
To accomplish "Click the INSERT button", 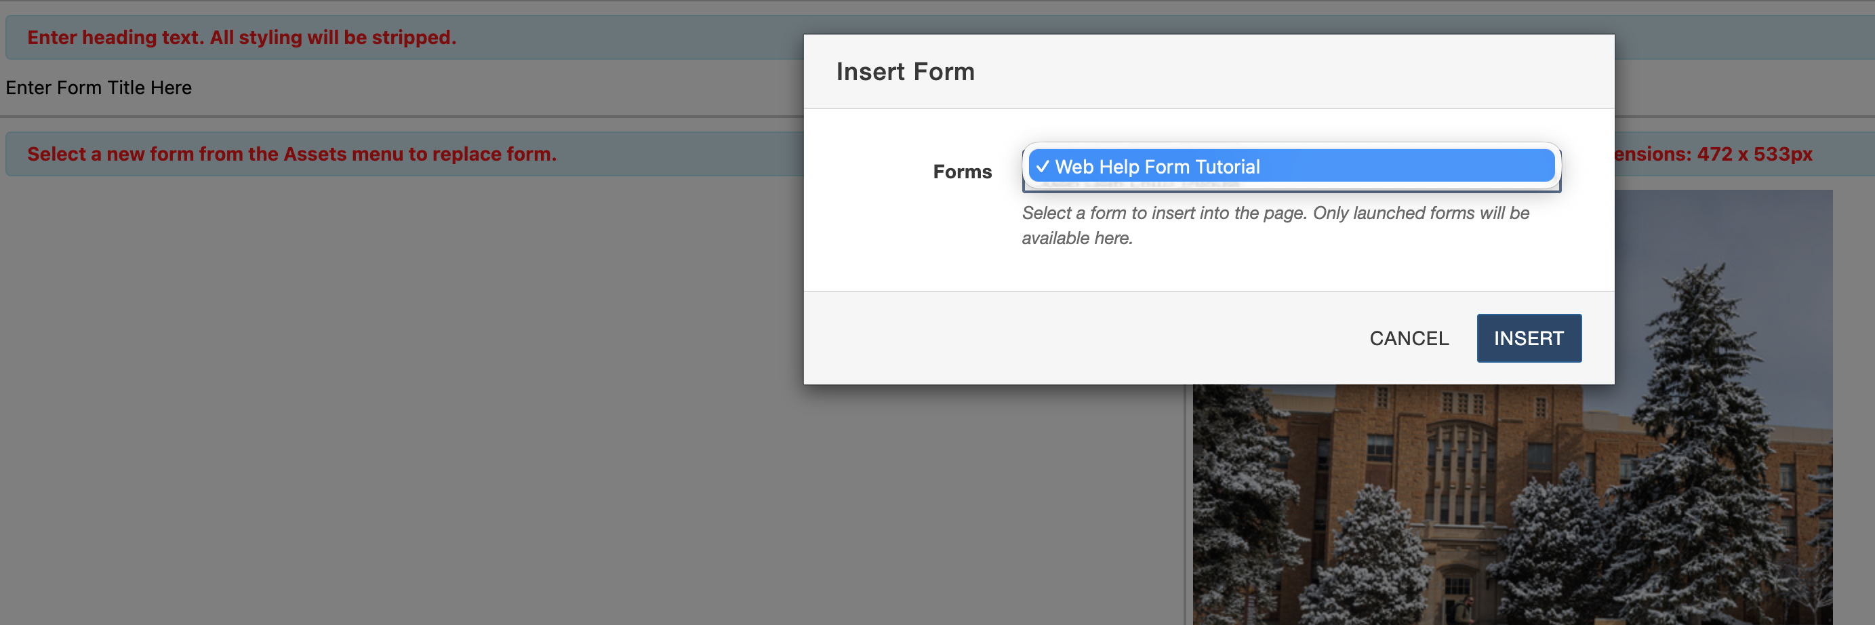I will pos(1529,338).
